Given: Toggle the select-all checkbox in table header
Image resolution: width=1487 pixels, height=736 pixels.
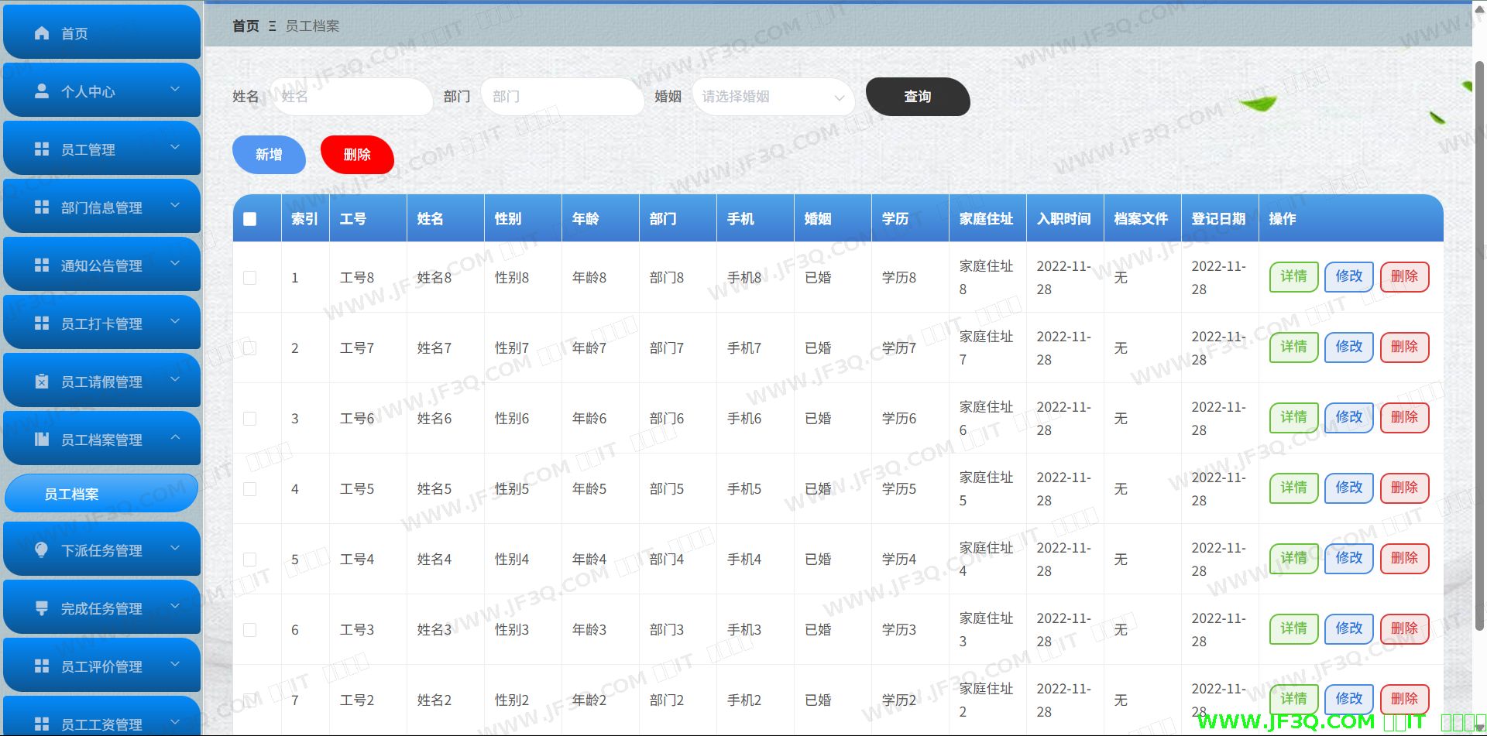Looking at the screenshot, I should pyautogui.click(x=249, y=219).
